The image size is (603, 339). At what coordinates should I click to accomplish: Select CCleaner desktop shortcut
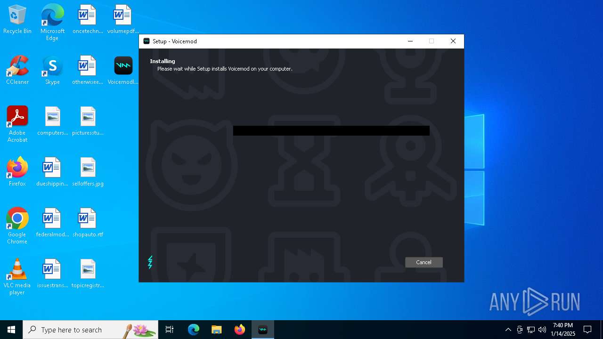pos(17,70)
